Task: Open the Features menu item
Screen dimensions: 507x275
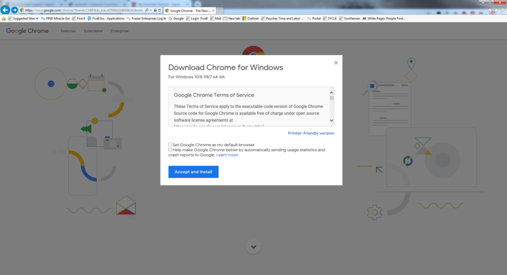Action: tap(68, 31)
